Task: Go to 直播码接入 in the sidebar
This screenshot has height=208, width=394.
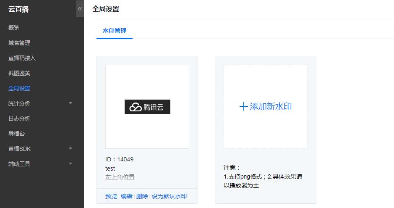Action: 22,58
